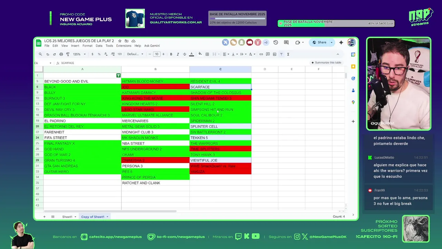The width and height of the screenshot is (442, 249).
Task: Decrease the font size with minus
Action: 150,54
